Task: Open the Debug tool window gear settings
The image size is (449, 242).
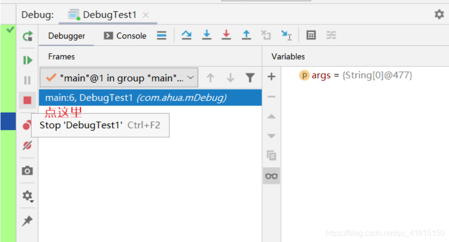Action: [439, 14]
